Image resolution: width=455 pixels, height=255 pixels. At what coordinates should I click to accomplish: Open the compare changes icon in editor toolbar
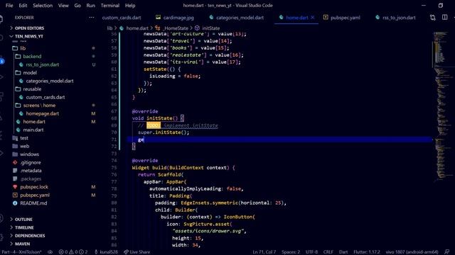(433, 18)
